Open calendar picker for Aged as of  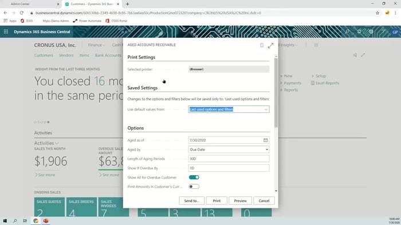pos(265,140)
